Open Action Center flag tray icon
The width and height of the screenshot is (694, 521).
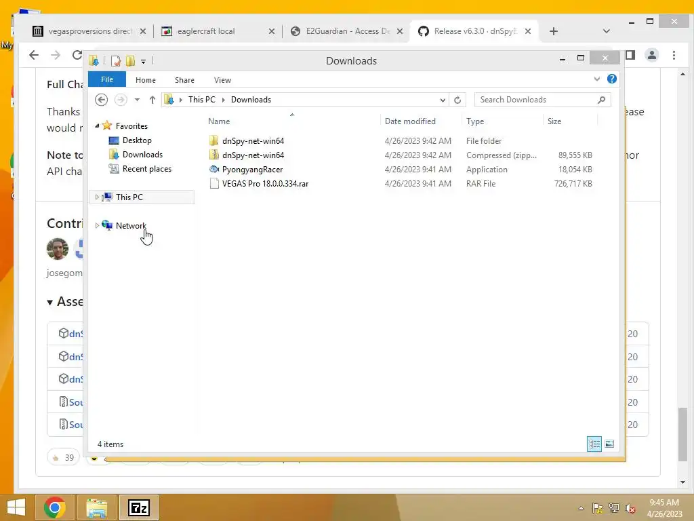click(598, 508)
